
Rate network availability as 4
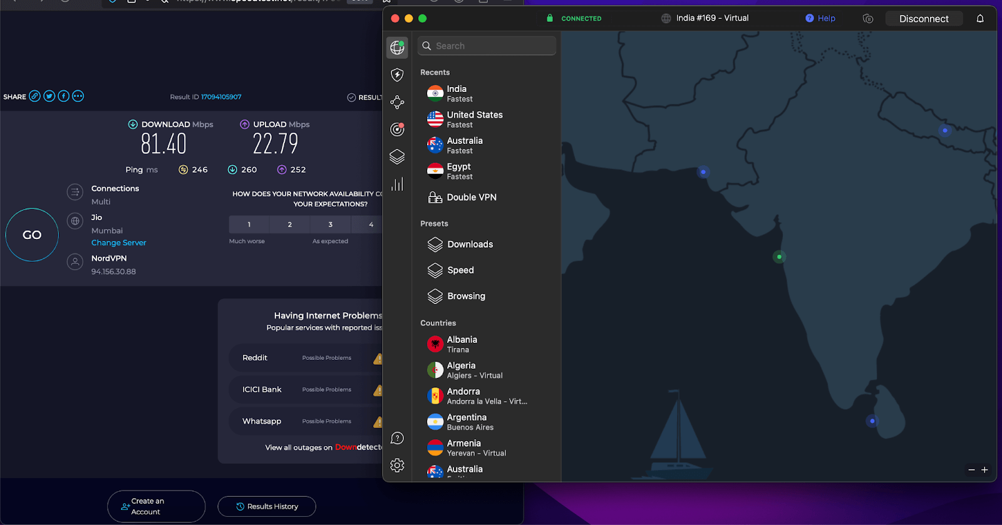(x=368, y=225)
